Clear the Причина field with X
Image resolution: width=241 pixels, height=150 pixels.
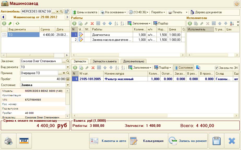coord(64,73)
